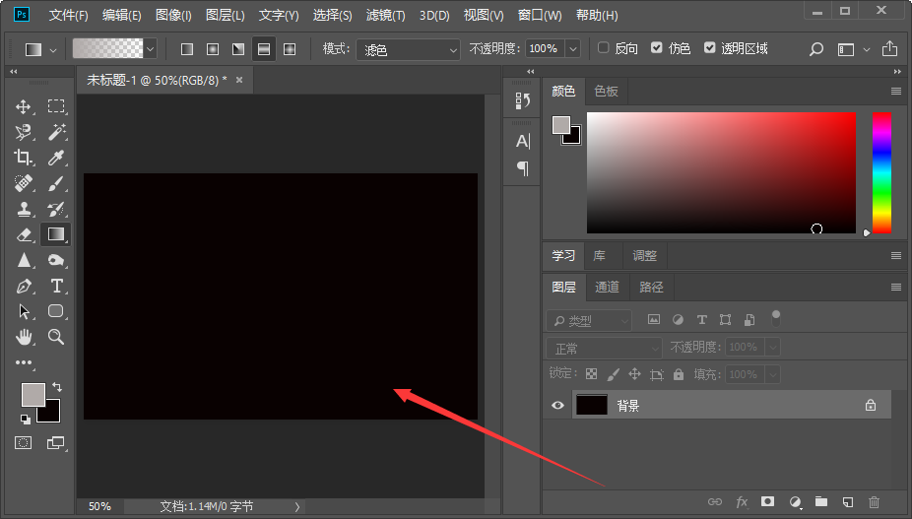Select the Eraser tool
Screen dimensions: 912x519
pos(24,234)
